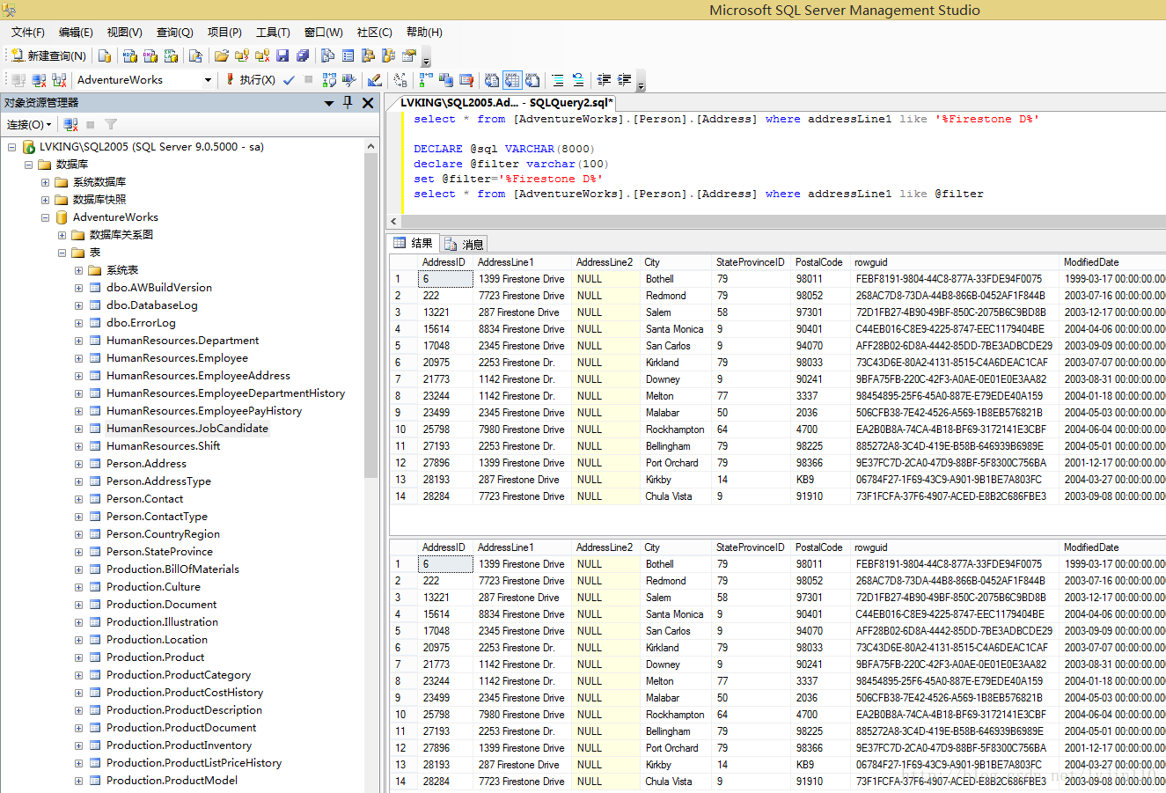Viewport: 1166px width, 793px height.
Task: Click the Summary page toolbar icon
Action: pyautogui.click(x=348, y=55)
